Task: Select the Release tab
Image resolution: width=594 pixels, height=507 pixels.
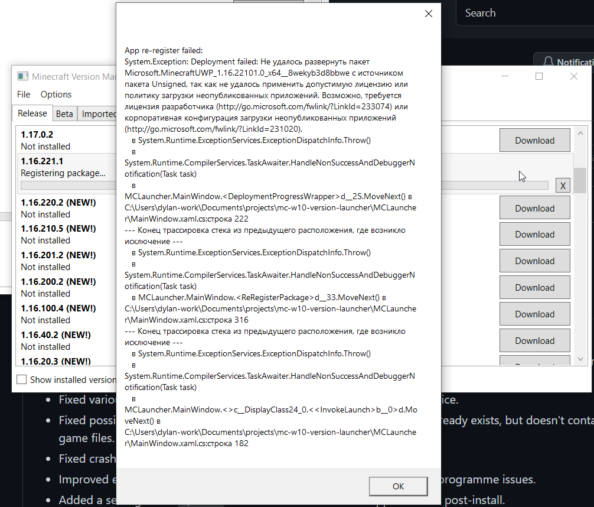Action: pos(32,113)
